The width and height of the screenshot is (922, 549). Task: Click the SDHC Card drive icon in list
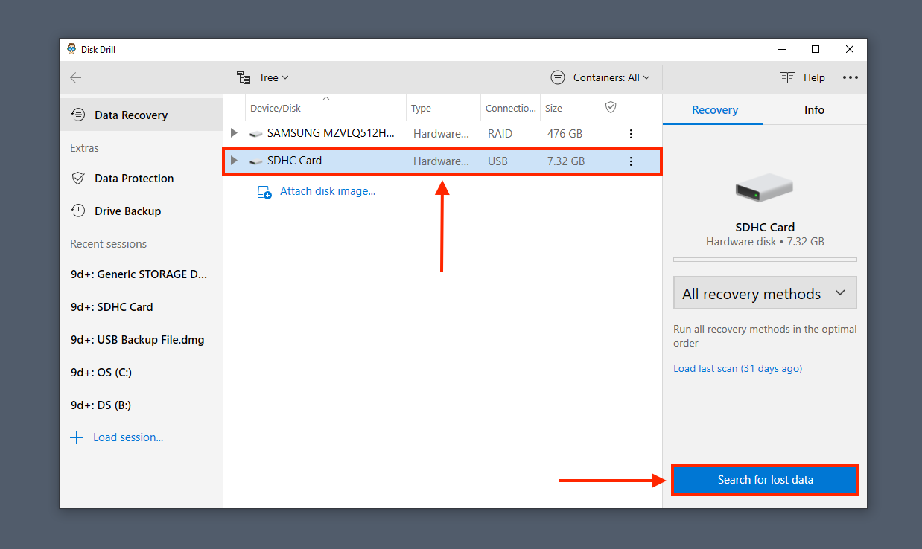tap(256, 161)
